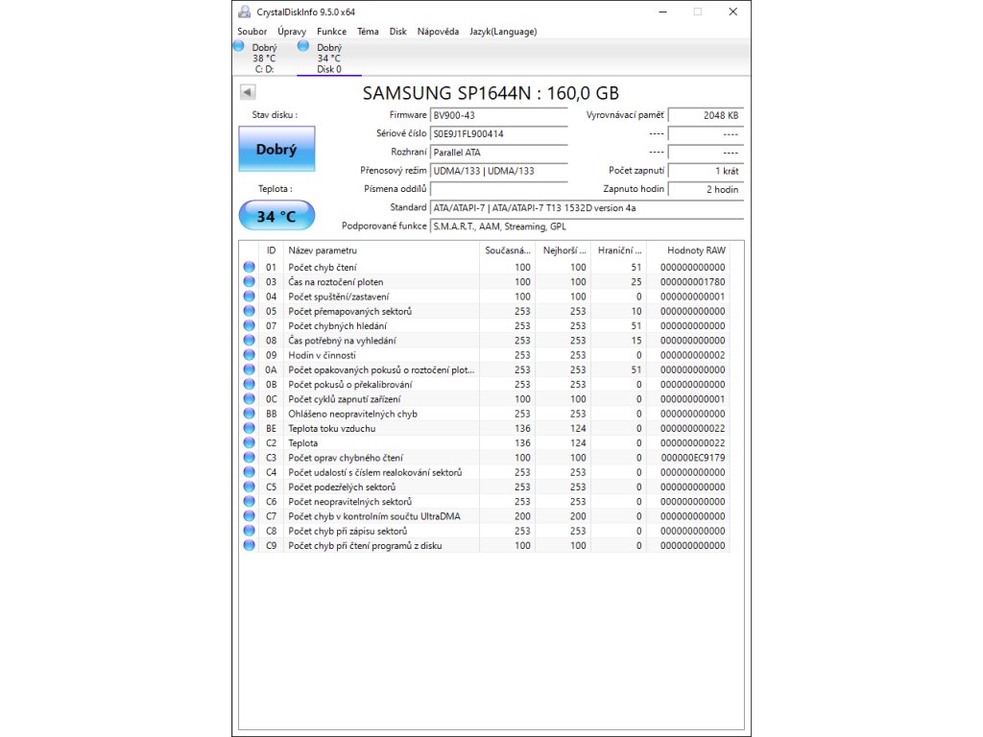Click the Dobrý health status button

(276, 150)
